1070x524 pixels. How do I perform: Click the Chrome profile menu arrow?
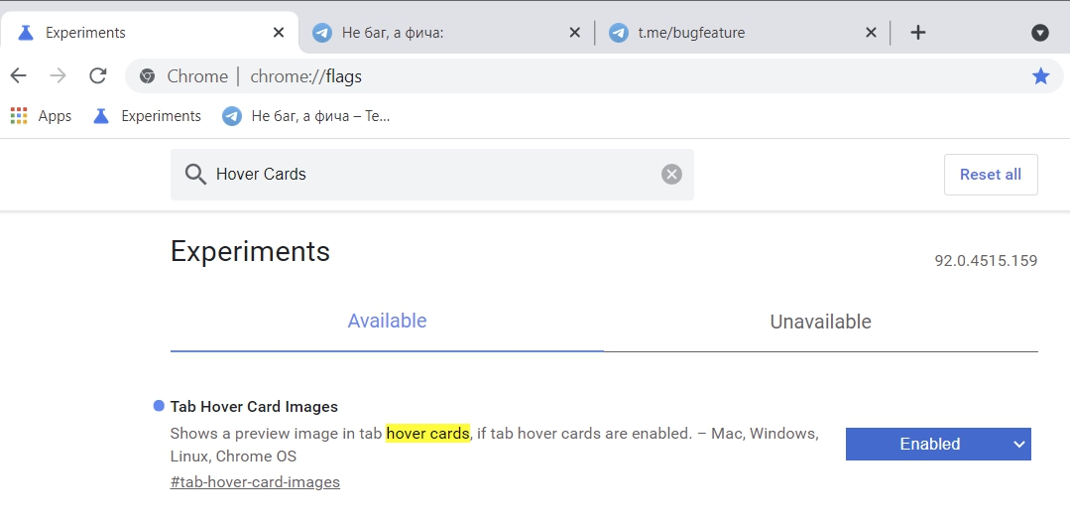[x=1040, y=33]
